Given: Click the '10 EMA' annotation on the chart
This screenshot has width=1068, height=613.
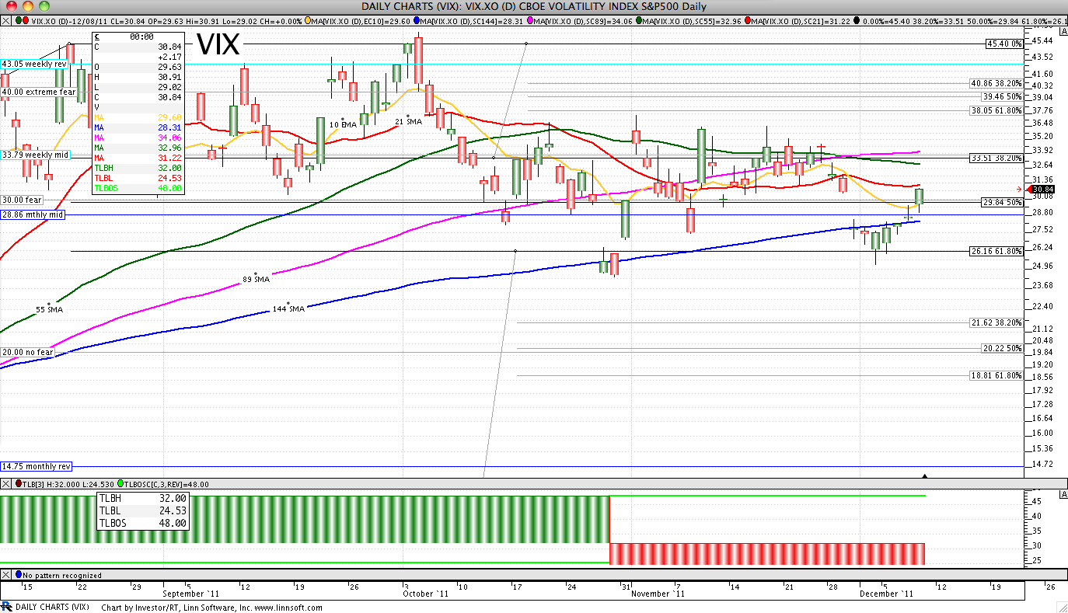Looking at the screenshot, I should [344, 124].
